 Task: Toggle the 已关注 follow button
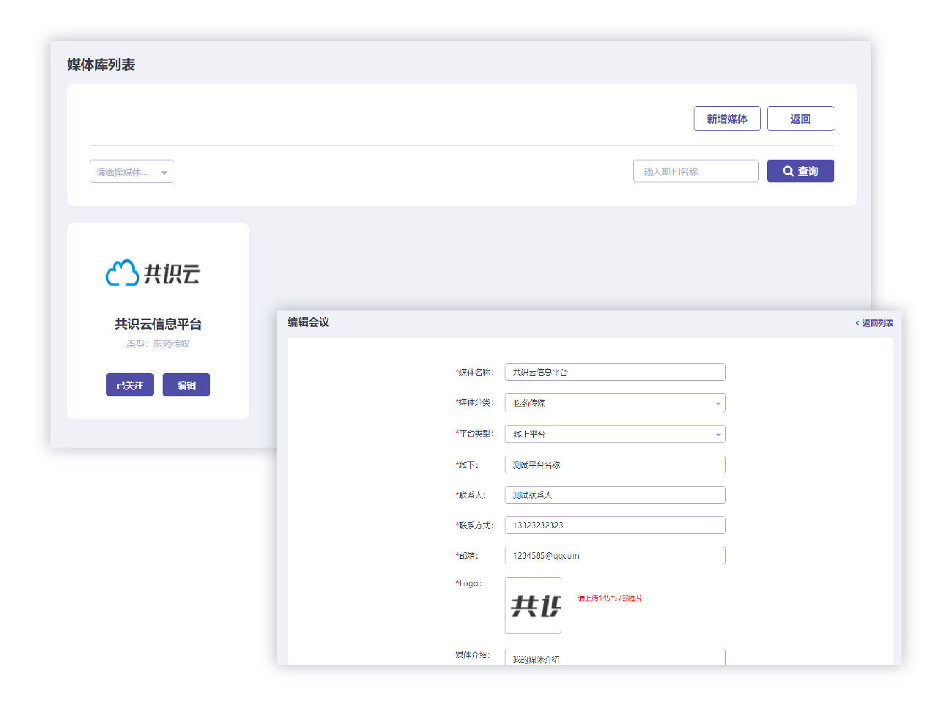(130, 385)
